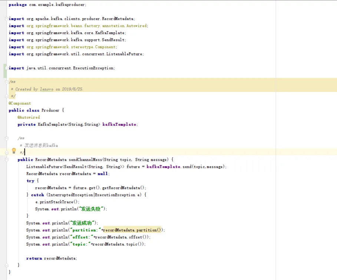Click the "topic:" println statement
Viewport: 337px width, 280px height.
[x=86, y=244]
